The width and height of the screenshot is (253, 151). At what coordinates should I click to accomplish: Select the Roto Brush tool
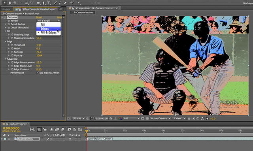[72, 3]
